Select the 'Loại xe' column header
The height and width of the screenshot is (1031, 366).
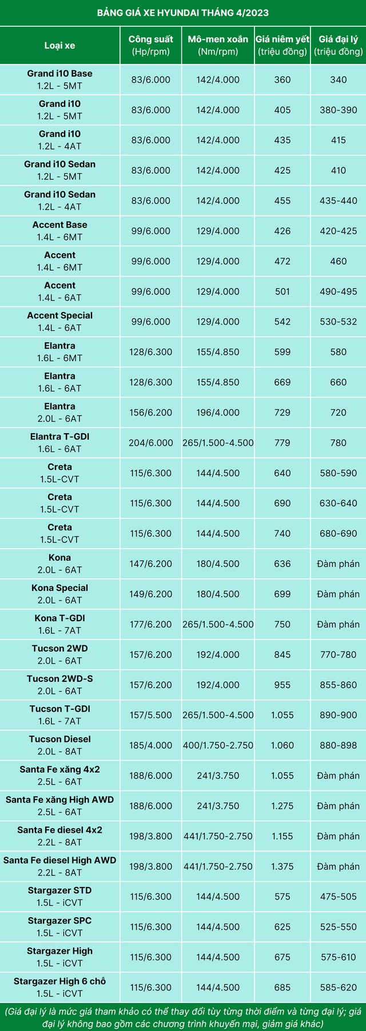click(x=59, y=45)
